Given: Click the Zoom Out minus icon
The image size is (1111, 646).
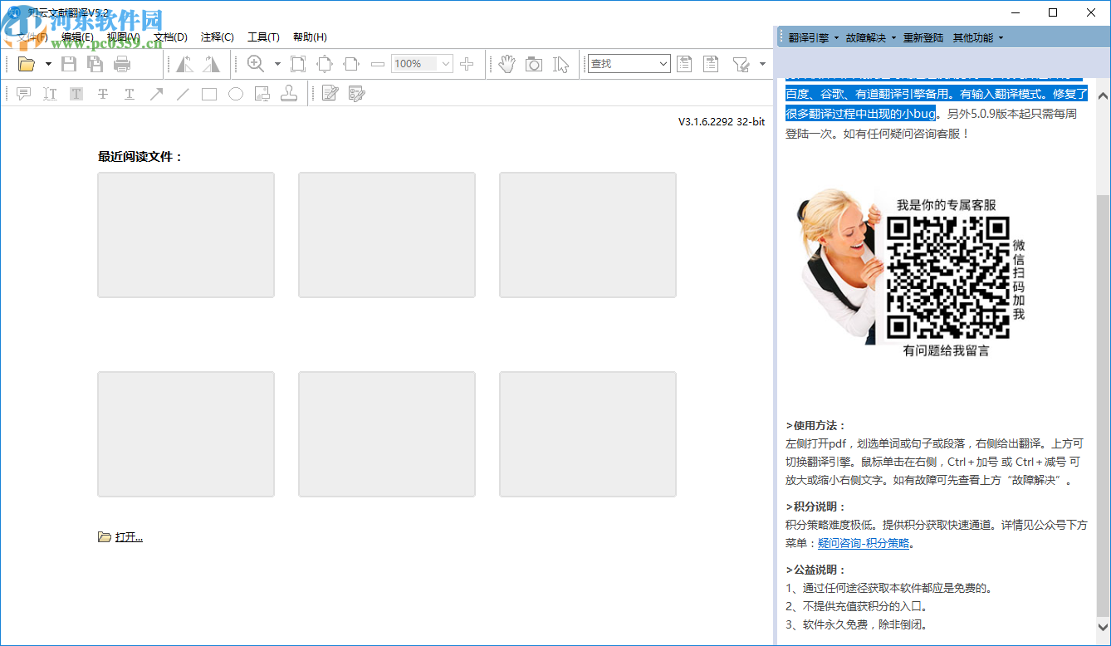Looking at the screenshot, I should [378, 64].
